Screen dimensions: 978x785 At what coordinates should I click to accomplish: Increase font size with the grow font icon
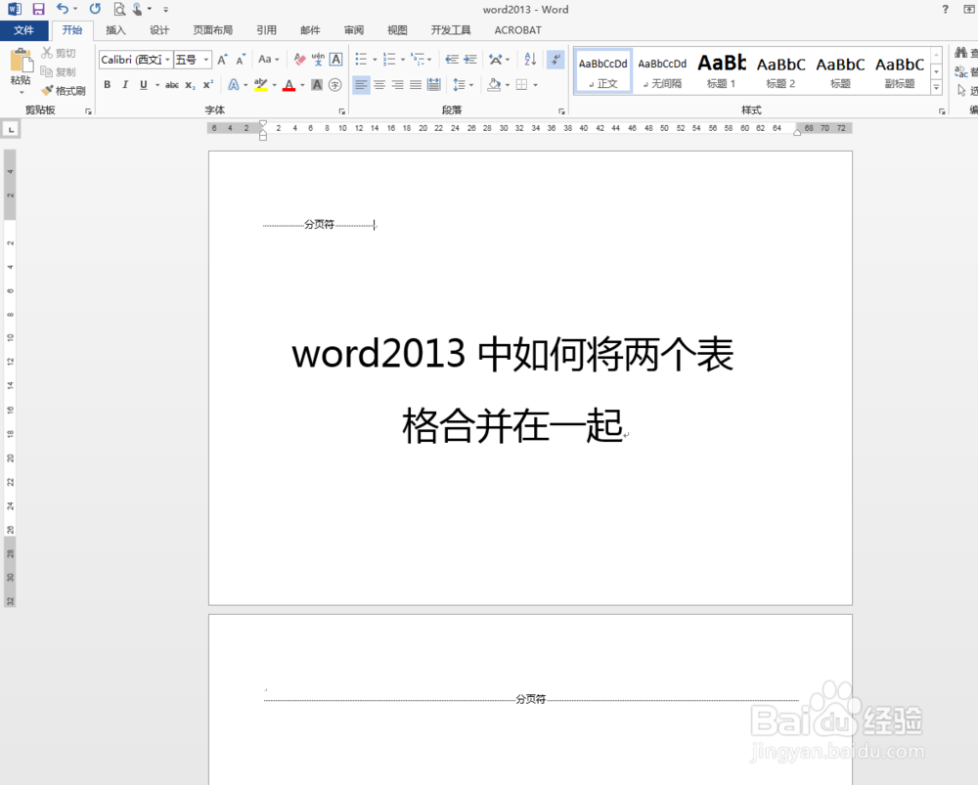pos(223,60)
